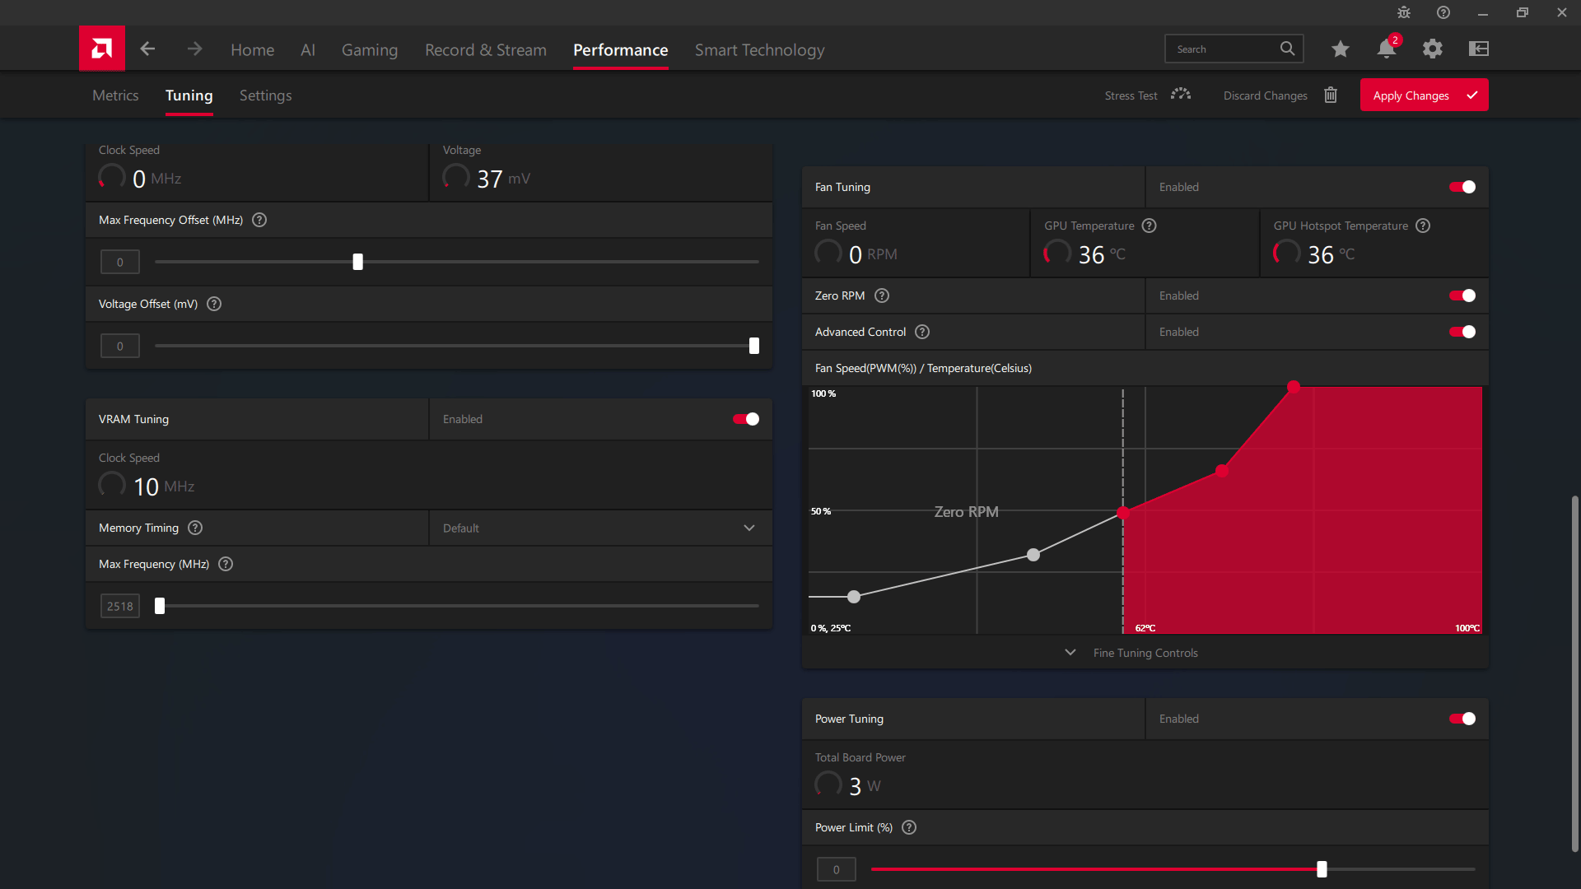This screenshot has width=1581, height=889.
Task: Click the back navigation arrow
Action: pos(147,49)
